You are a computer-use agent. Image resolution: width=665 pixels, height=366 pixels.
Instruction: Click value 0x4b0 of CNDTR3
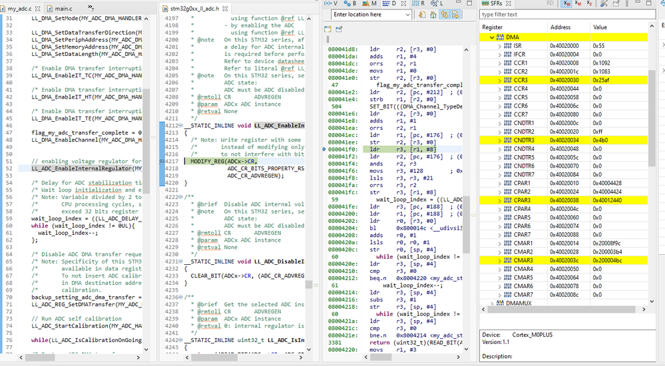coord(600,140)
